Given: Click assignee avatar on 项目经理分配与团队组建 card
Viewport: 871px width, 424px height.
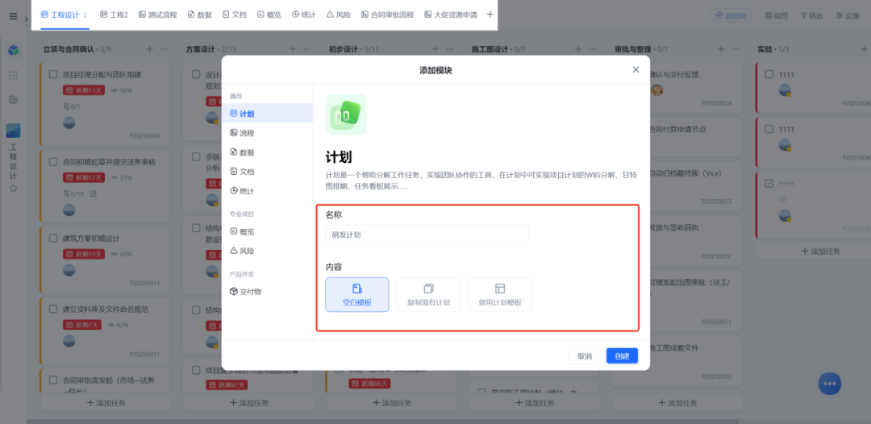Looking at the screenshot, I should 69,123.
